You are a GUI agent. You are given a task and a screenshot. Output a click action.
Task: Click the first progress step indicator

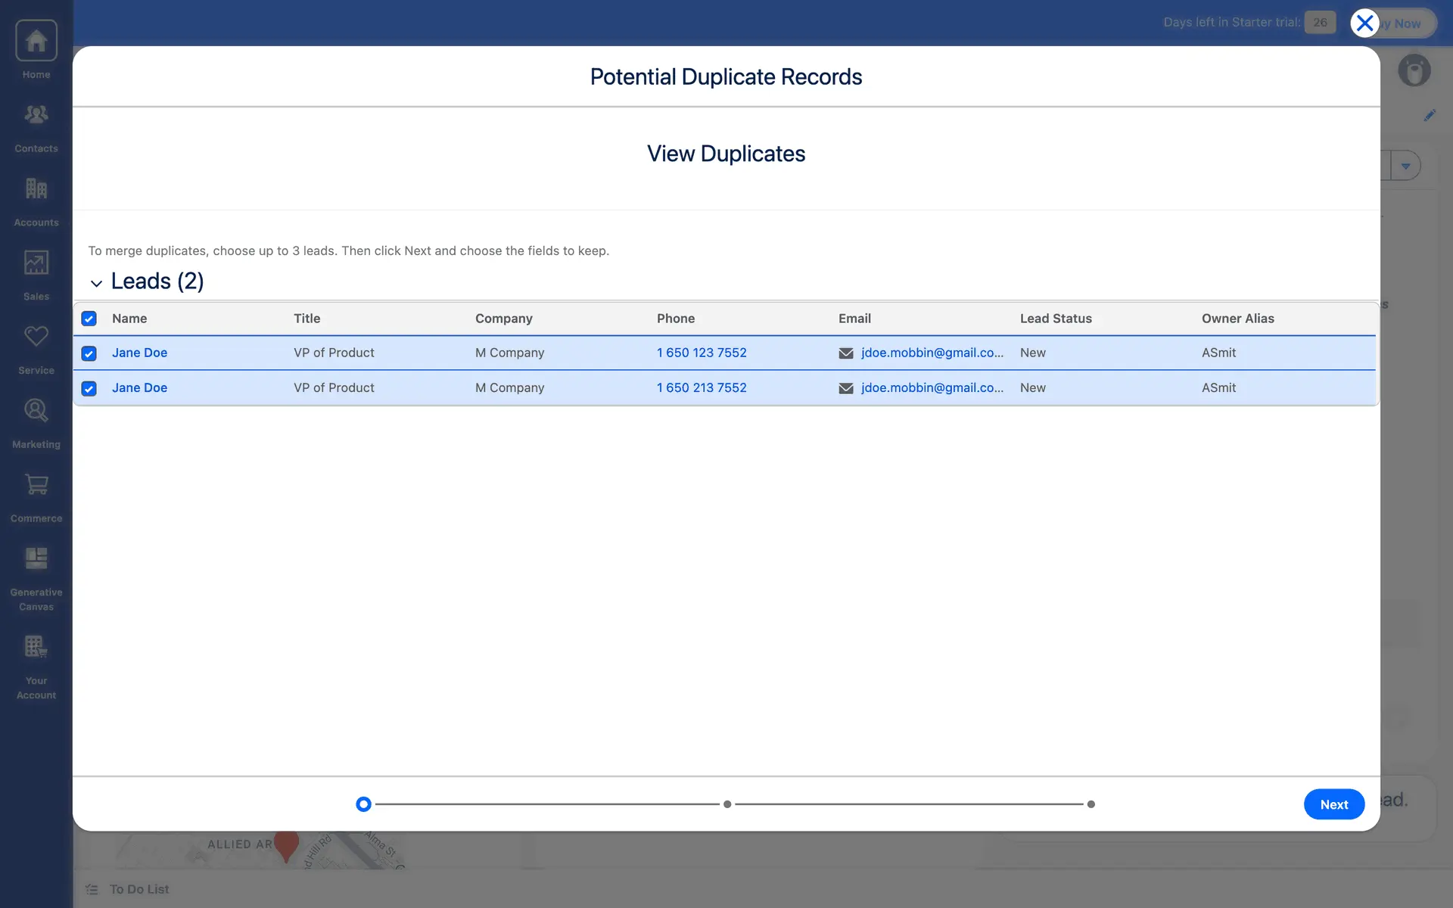pyautogui.click(x=363, y=804)
